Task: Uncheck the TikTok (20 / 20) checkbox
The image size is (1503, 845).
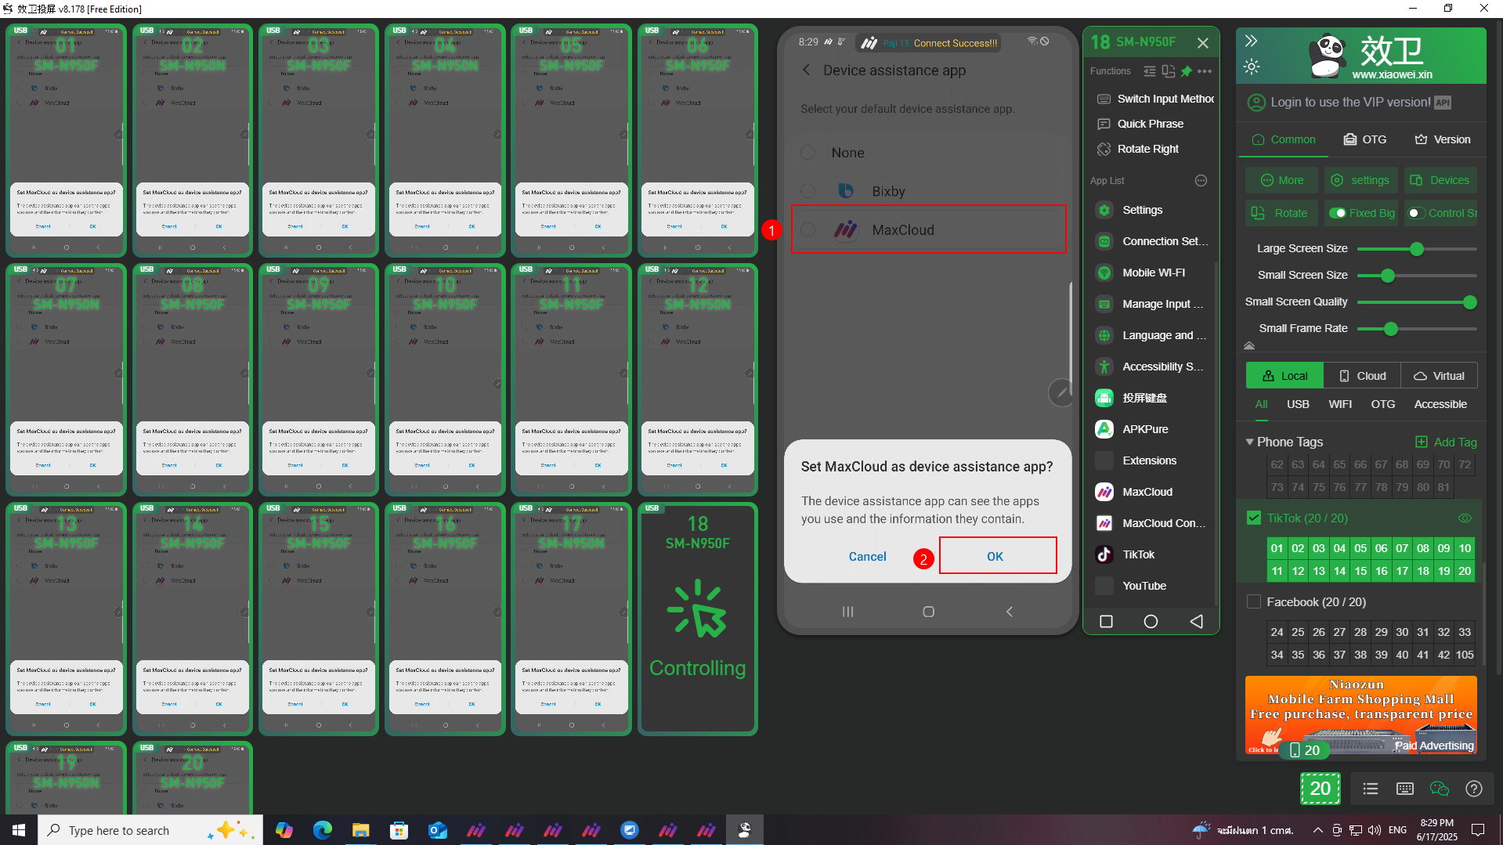Action: tap(1254, 518)
